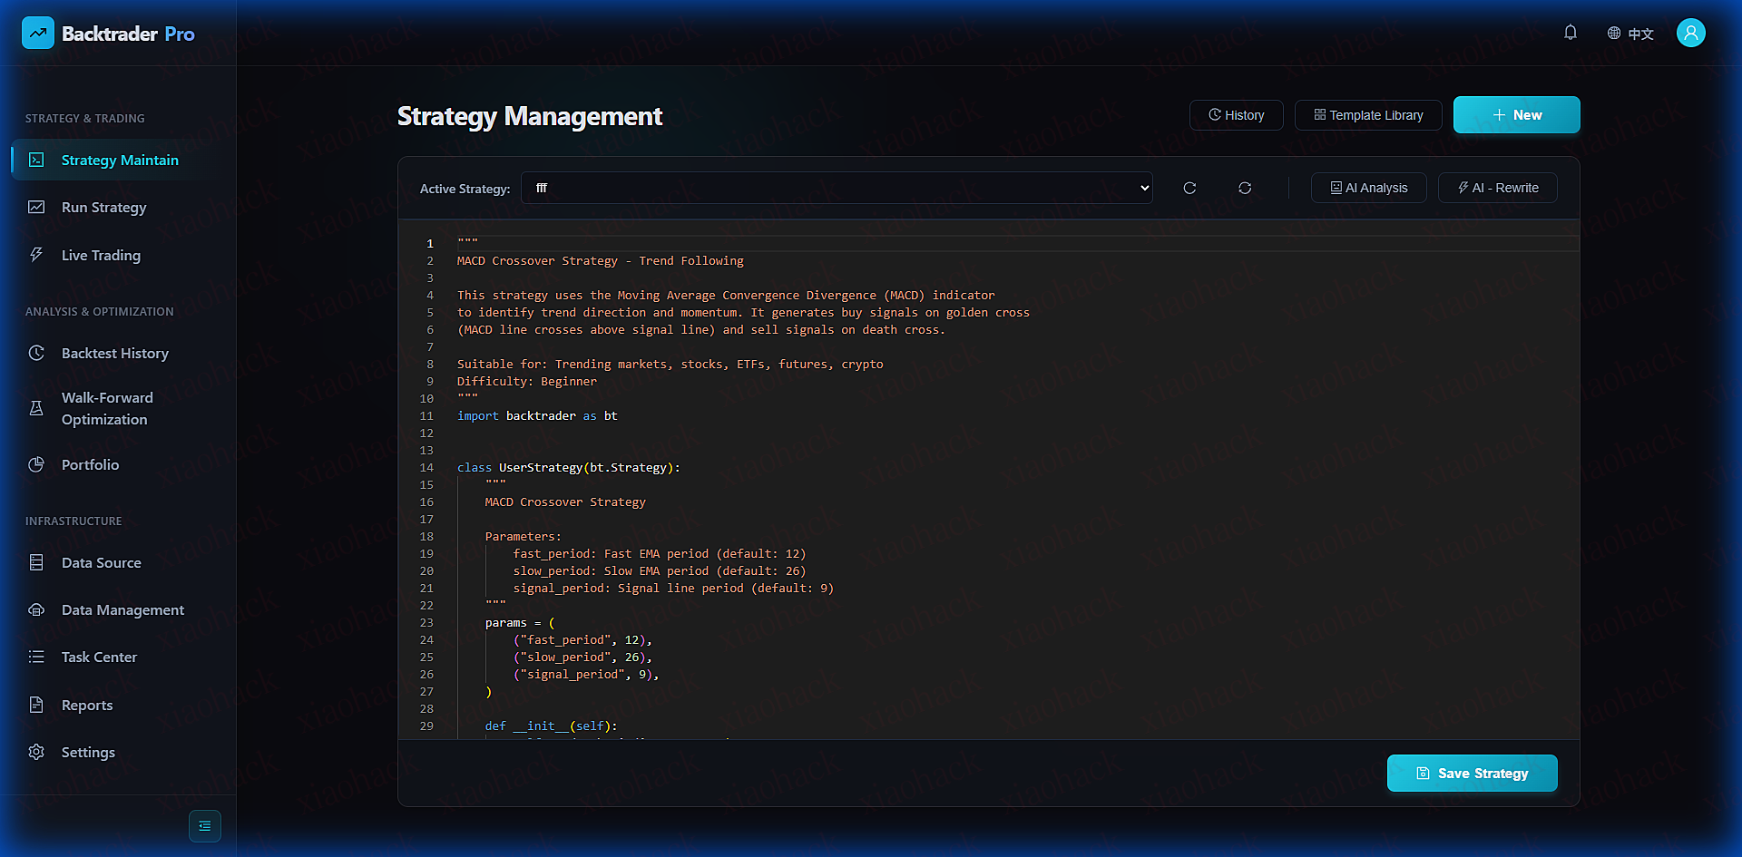The width and height of the screenshot is (1742, 857).
Task: Collapse the sidebar with bottom toggle
Action: 205,825
